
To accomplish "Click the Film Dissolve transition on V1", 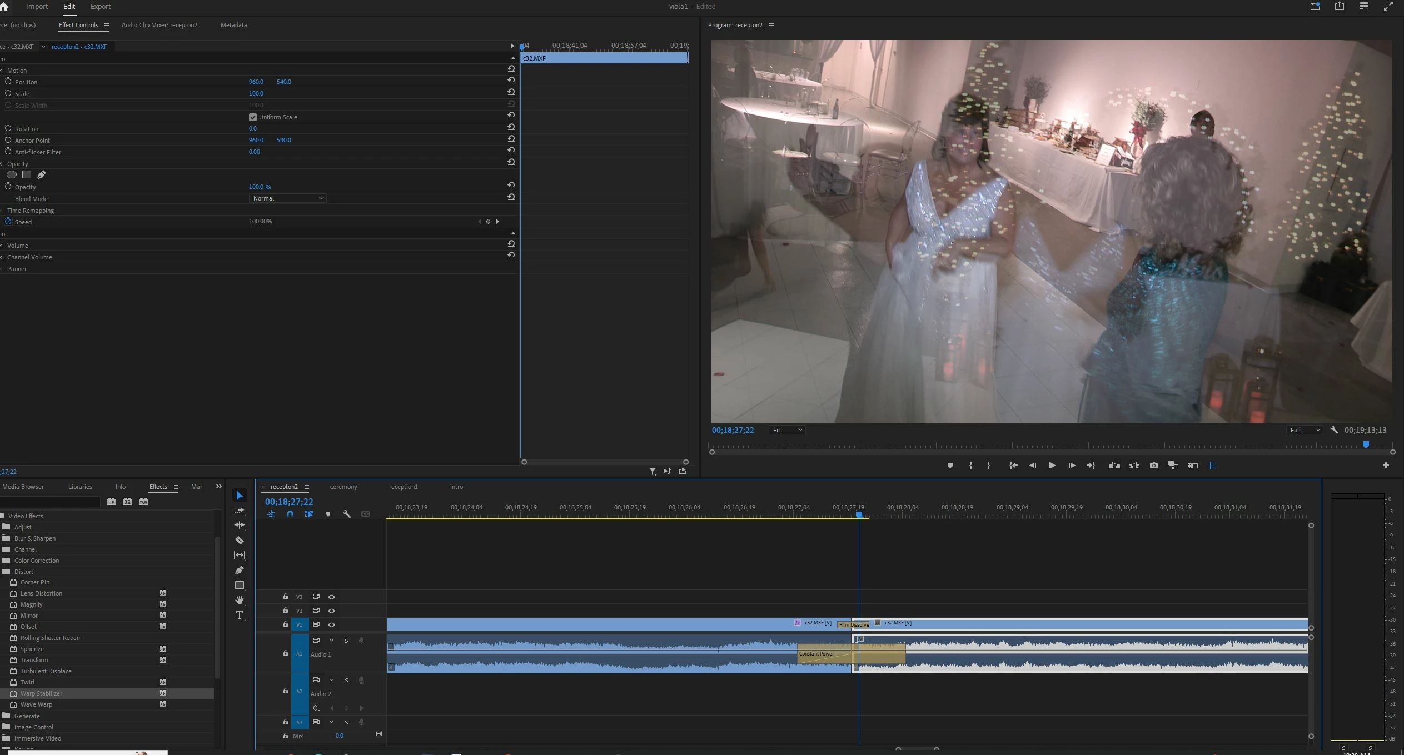I will click(853, 625).
